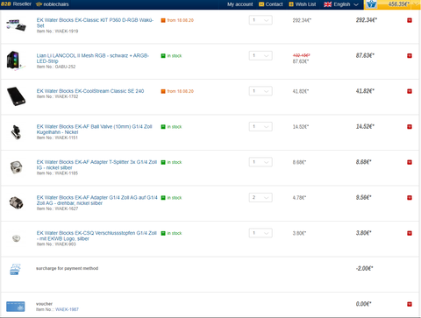Open the Contact page
The image size is (421, 318).
274,4
